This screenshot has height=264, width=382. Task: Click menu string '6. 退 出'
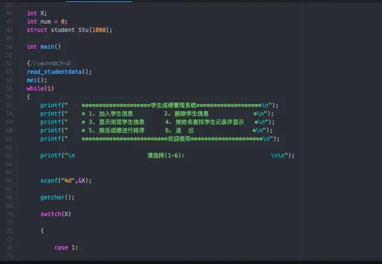(x=180, y=131)
